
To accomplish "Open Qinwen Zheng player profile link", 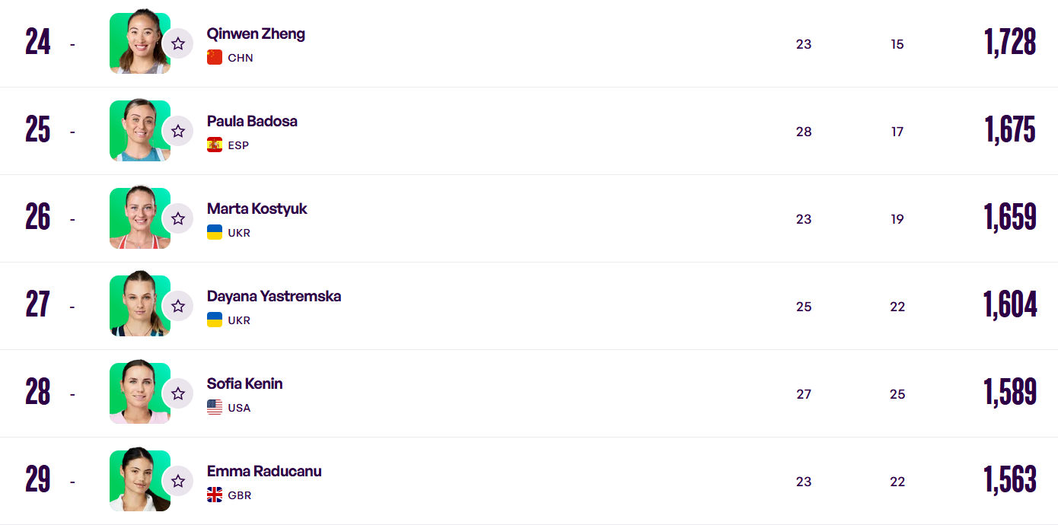I will coord(256,33).
